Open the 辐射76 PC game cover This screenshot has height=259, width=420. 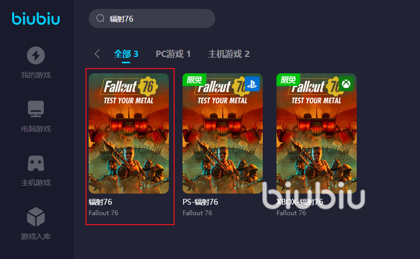(129, 133)
